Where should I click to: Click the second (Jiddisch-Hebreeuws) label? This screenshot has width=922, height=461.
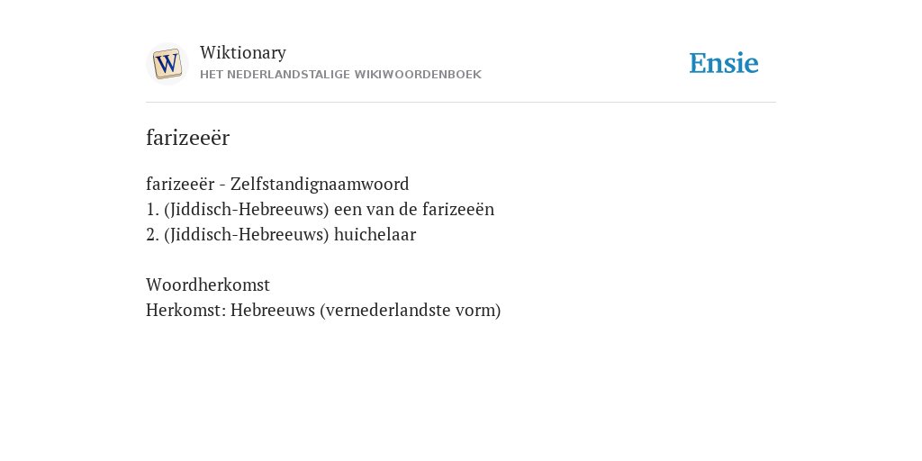click(x=247, y=235)
